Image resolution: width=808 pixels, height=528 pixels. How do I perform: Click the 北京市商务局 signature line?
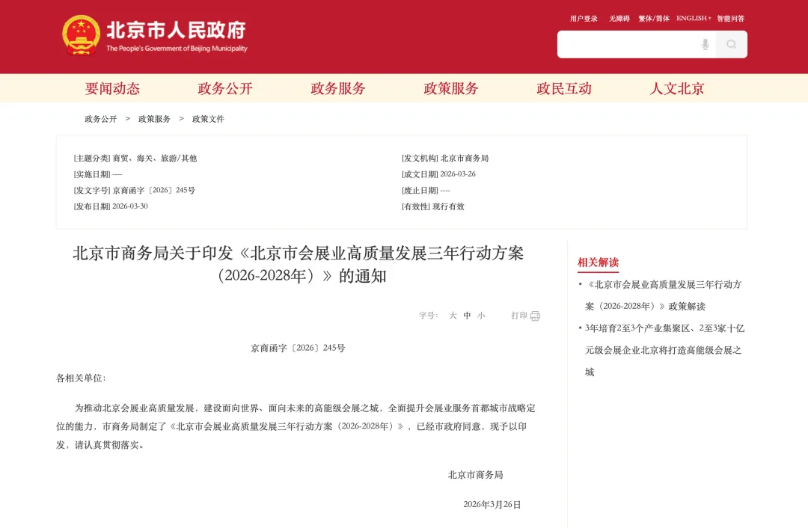[475, 475]
